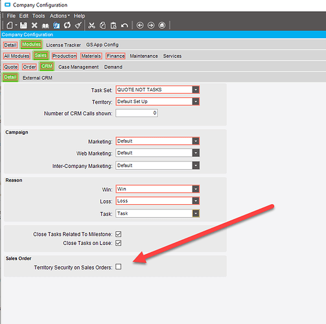Screen dimensions: 326x324
Task: Click the Refresh toolbar icon
Action: point(67,25)
